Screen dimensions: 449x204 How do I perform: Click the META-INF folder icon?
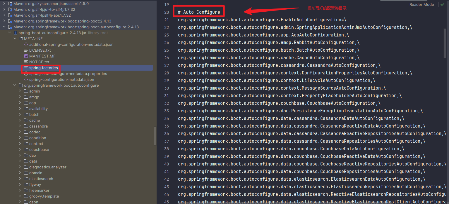21,39
